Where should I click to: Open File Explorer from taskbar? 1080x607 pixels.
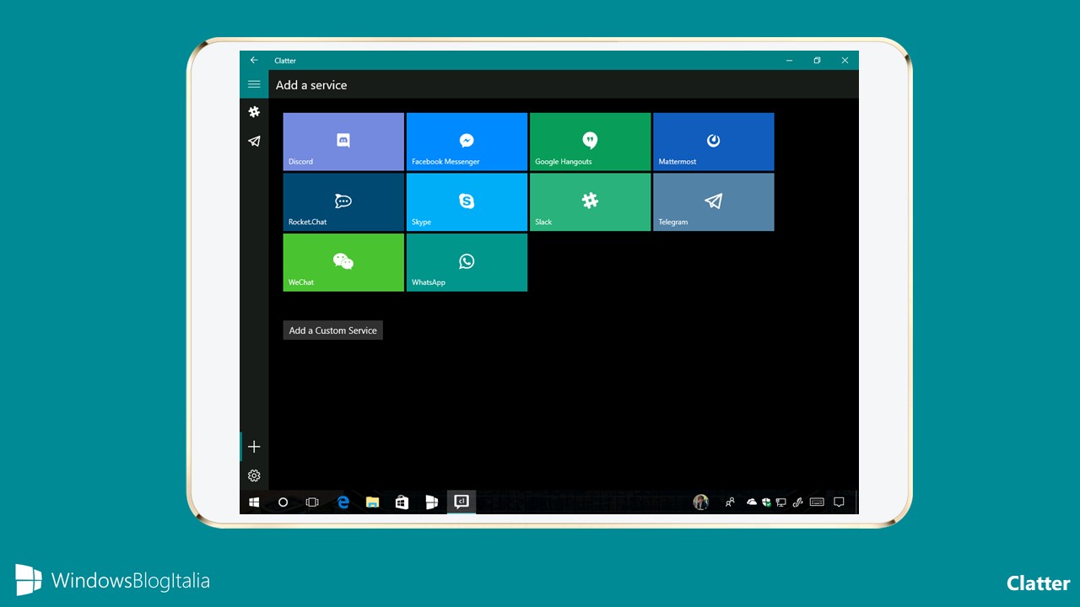tap(372, 502)
